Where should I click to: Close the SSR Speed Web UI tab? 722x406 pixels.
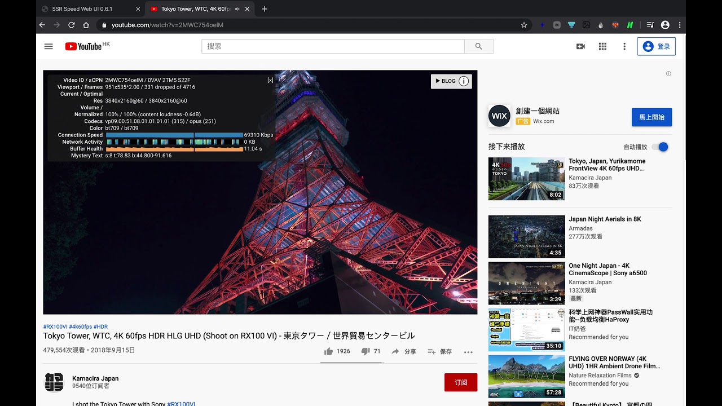click(138, 9)
